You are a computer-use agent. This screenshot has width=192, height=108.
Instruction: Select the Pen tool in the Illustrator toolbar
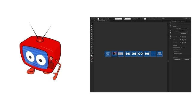click(92, 27)
